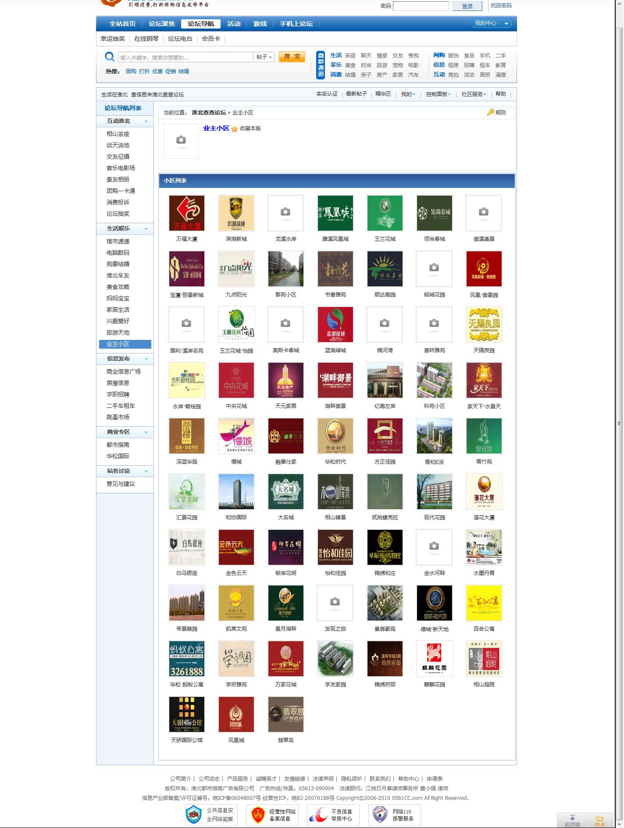Click the star icon beside 收藏本版
This screenshot has width=624, height=828.
click(x=235, y=129)
